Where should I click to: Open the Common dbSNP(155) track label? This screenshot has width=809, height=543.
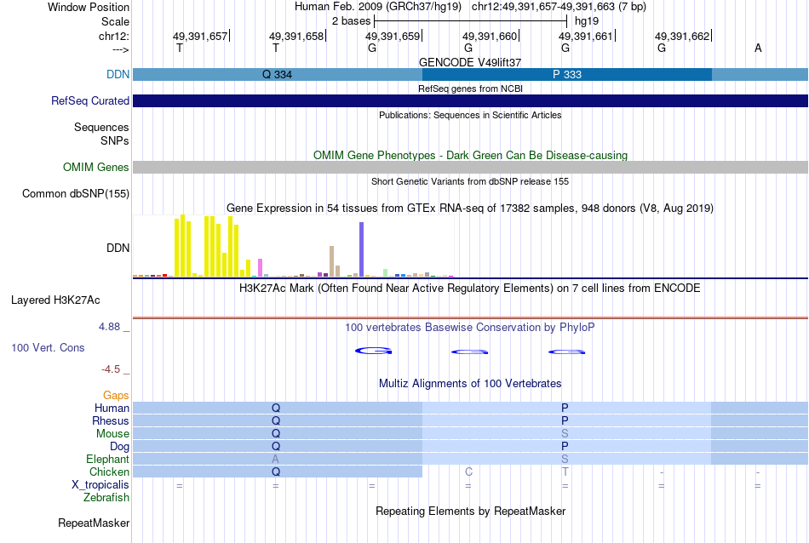click(75, 193)
